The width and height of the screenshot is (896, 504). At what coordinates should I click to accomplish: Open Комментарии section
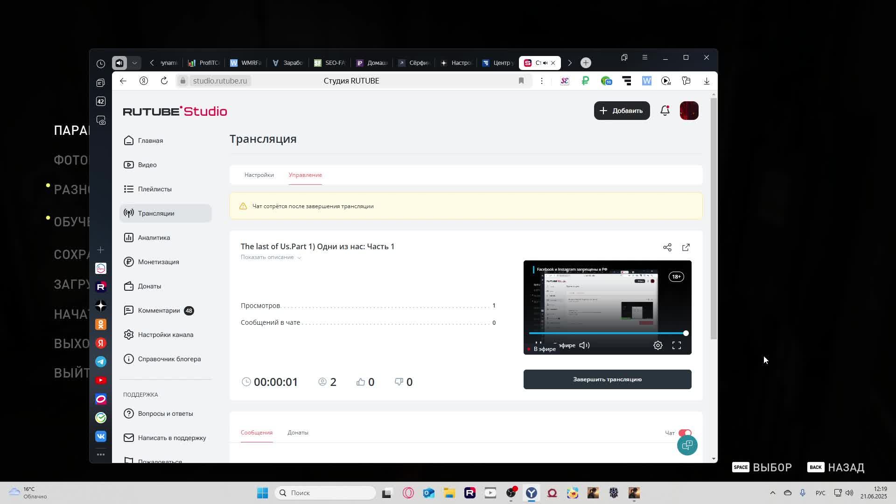click(x=165, y=310)
